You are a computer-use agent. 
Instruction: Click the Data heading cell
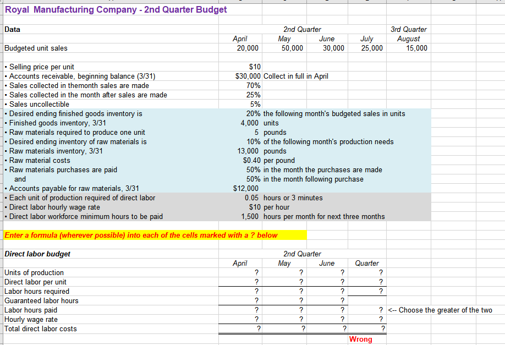(12, 29)
